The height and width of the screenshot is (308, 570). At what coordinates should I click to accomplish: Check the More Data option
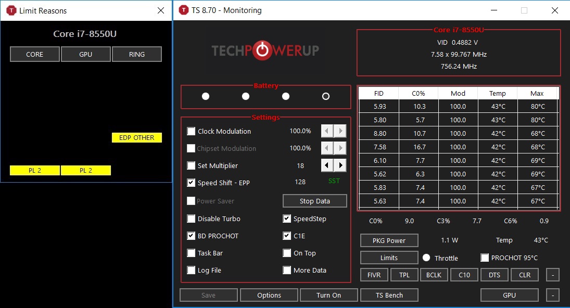click(287, 270)
